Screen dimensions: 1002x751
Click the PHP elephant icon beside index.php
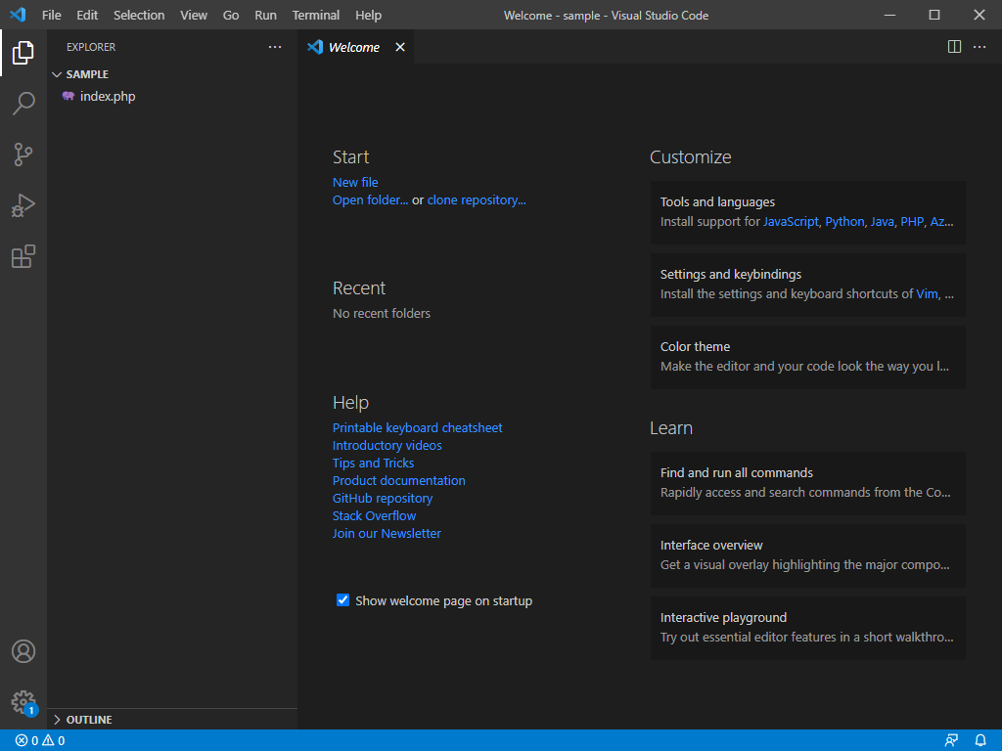coord(68,97)
